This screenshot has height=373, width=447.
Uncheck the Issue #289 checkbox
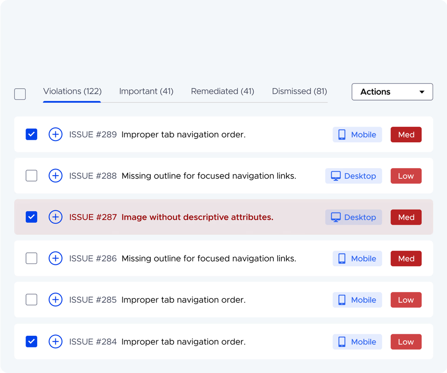point(31,134)
